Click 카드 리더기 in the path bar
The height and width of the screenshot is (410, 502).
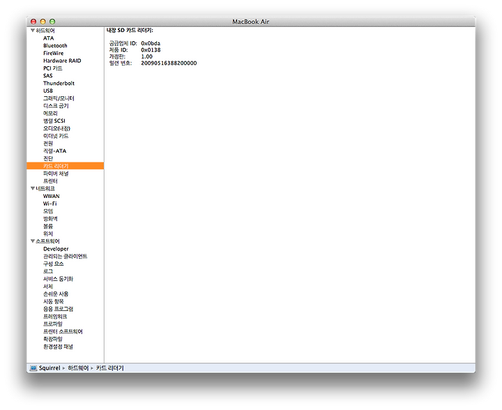[109, 368]
